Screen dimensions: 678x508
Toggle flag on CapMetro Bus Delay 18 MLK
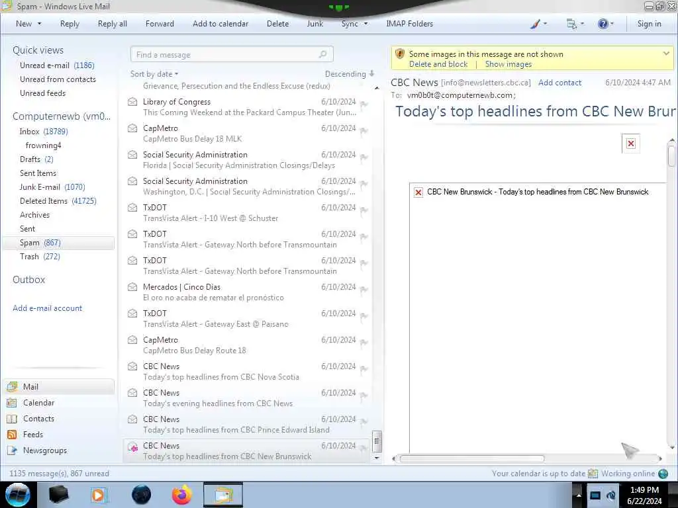[x=364, y=131]
